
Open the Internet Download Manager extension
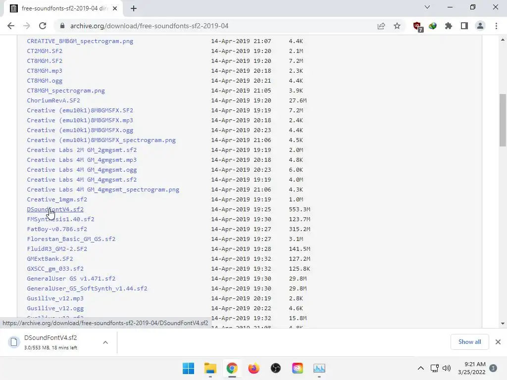coord(433,26)
